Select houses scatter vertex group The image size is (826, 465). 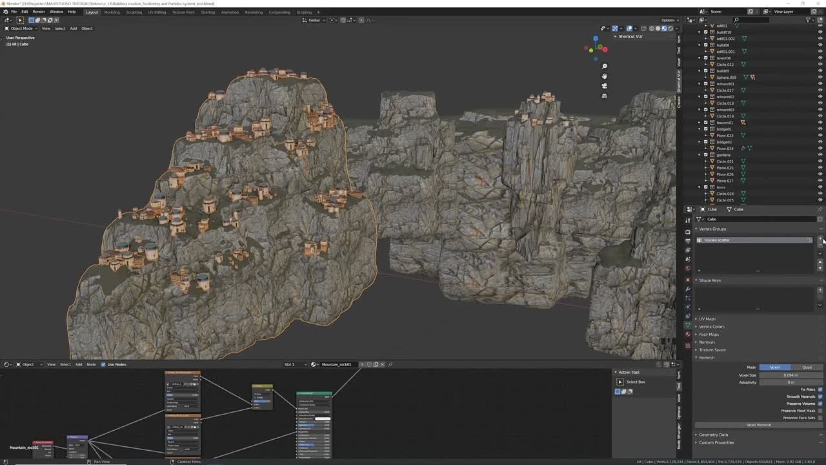(754, 240)
